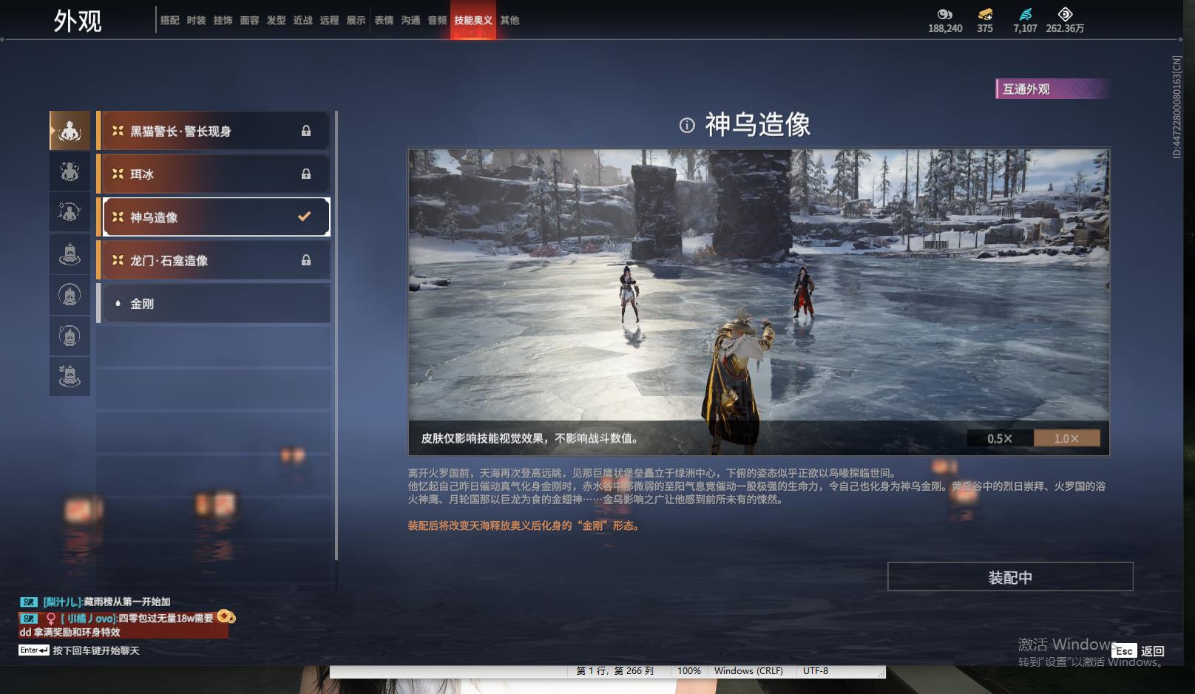Click the checkmark on the 神乌造像 row
Image resolution: width=1195 pixels, height=694 pixels.
[304, 217]
